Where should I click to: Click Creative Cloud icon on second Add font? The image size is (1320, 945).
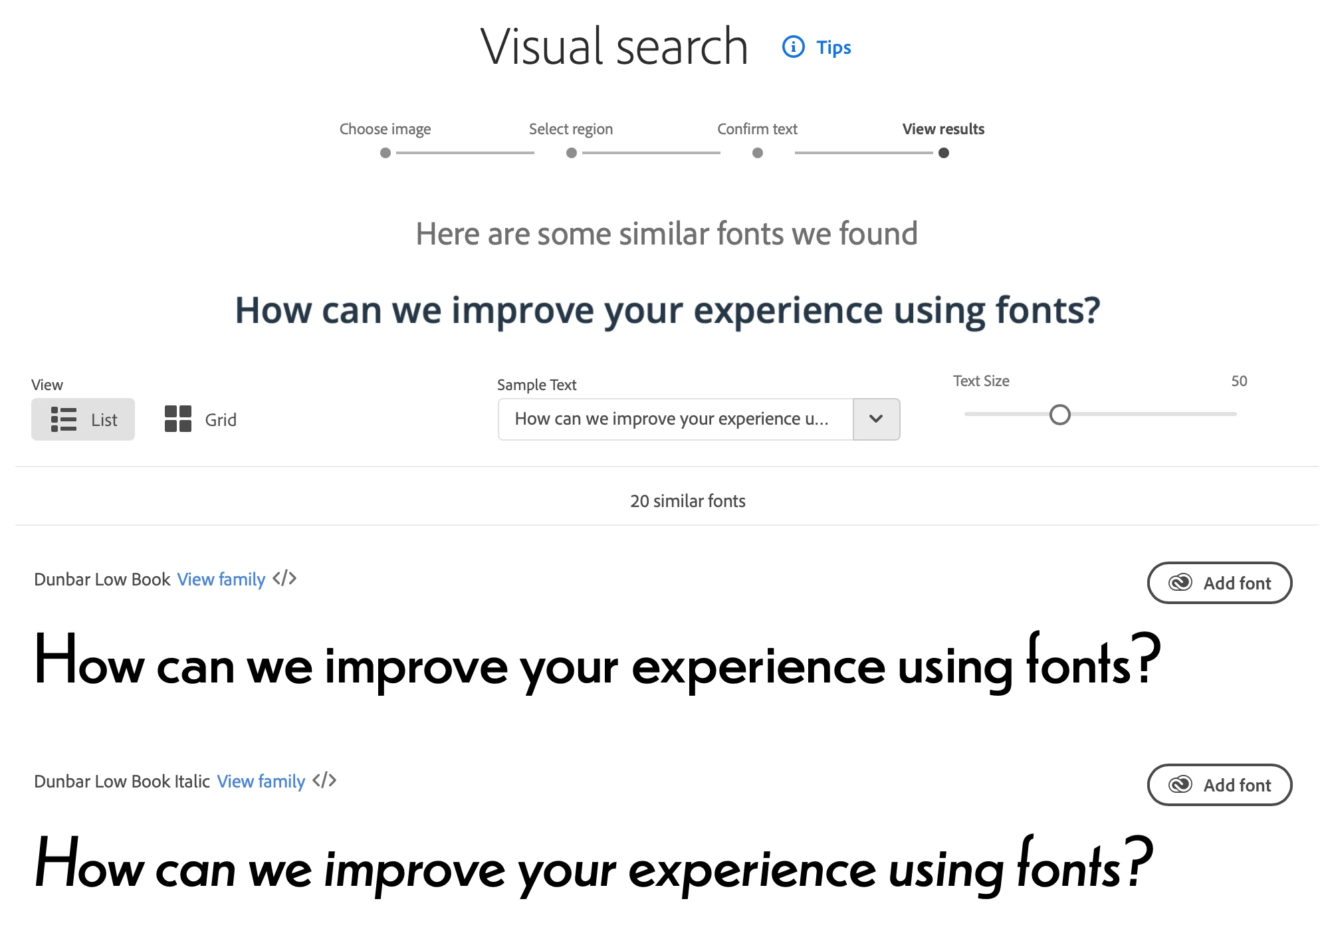pos(1180,785)
